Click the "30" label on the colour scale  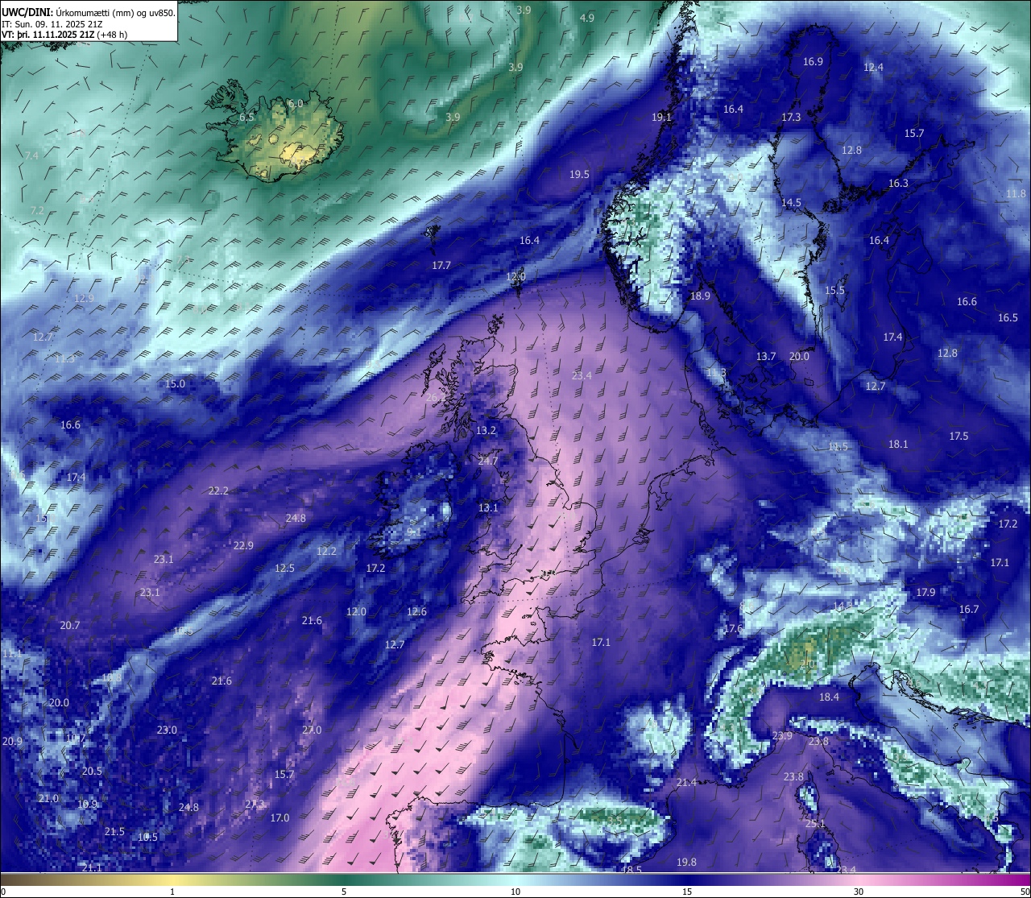coord(859,892)
